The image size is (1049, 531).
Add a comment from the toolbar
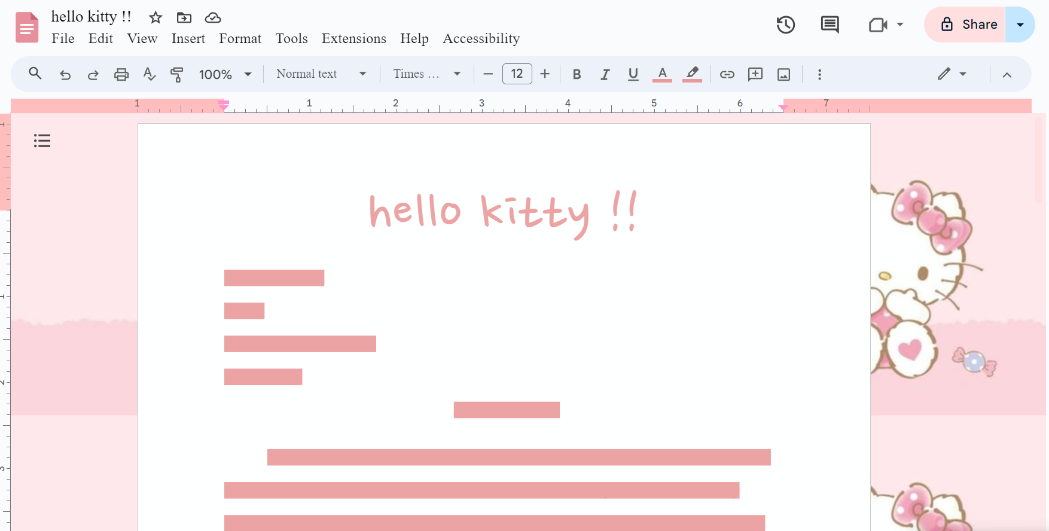[755, 74]
